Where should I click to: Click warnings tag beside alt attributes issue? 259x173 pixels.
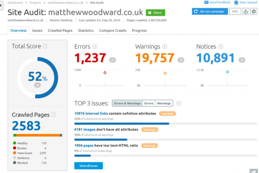point(150,130)
